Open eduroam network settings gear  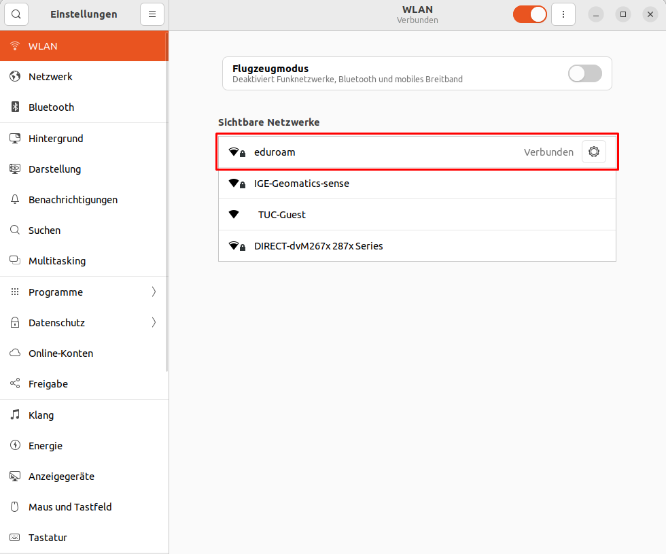pyautogui.click(x=594, y=152)
